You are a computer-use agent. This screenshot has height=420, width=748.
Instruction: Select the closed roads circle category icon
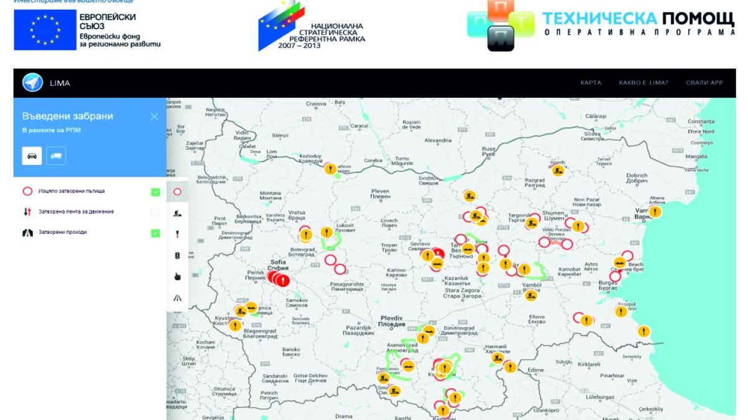178,192
